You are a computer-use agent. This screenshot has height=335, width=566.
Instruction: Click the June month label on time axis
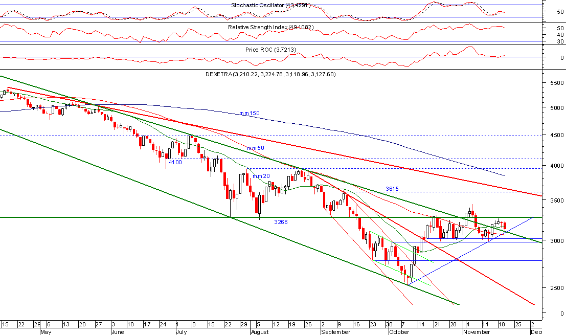point(118,332)
